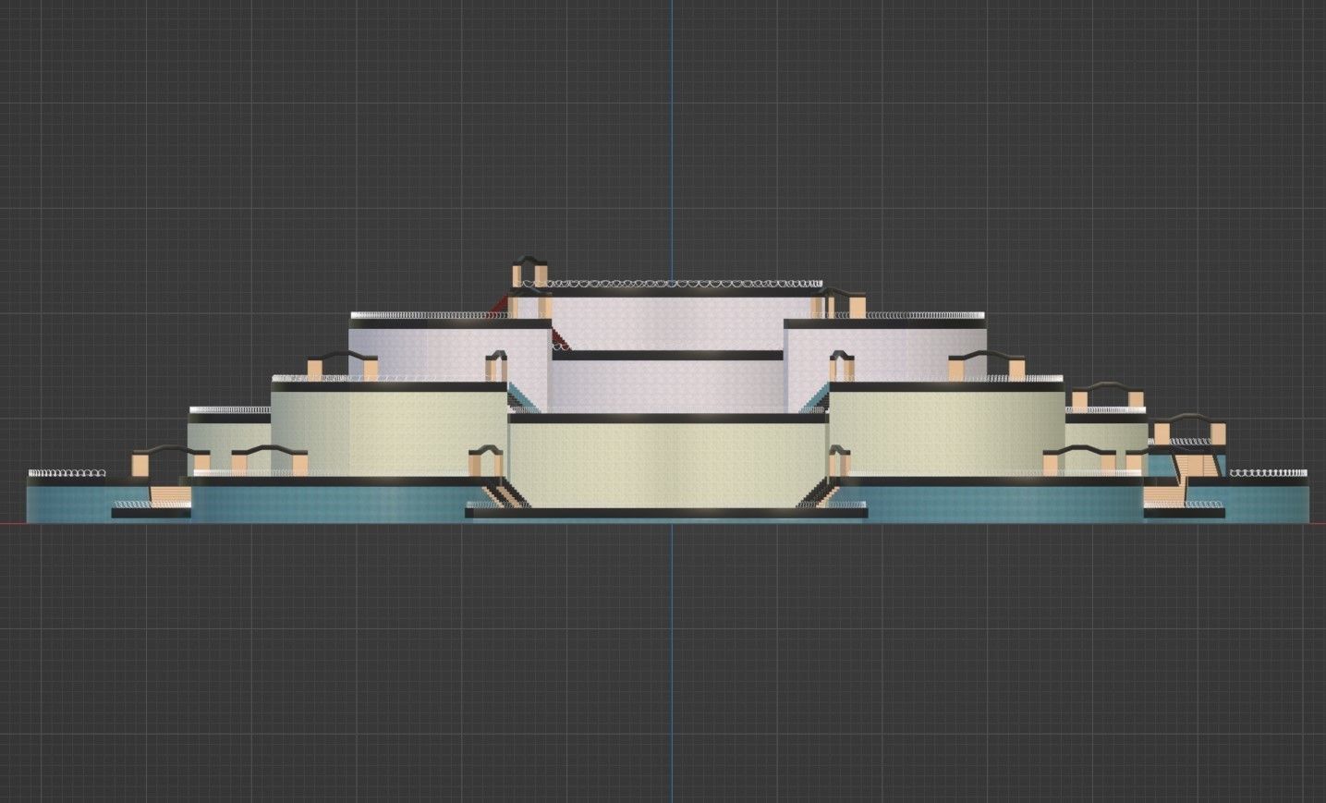
Task: Select the central front cream wall of the building
Action: click(x=666, y=466)
